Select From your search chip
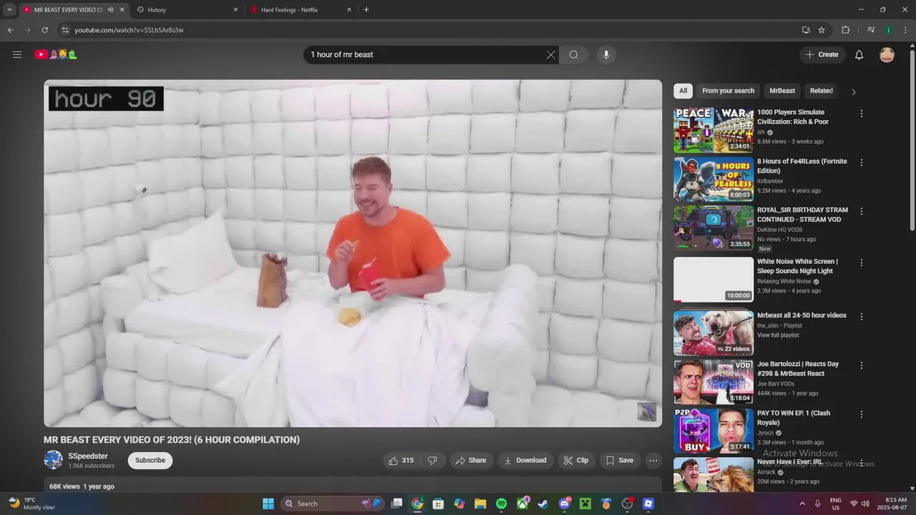The image size is (916, 515). click(728, 91)
